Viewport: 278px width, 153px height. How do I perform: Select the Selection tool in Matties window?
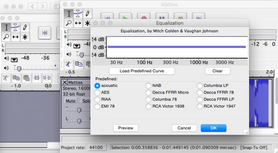[69, 14]
